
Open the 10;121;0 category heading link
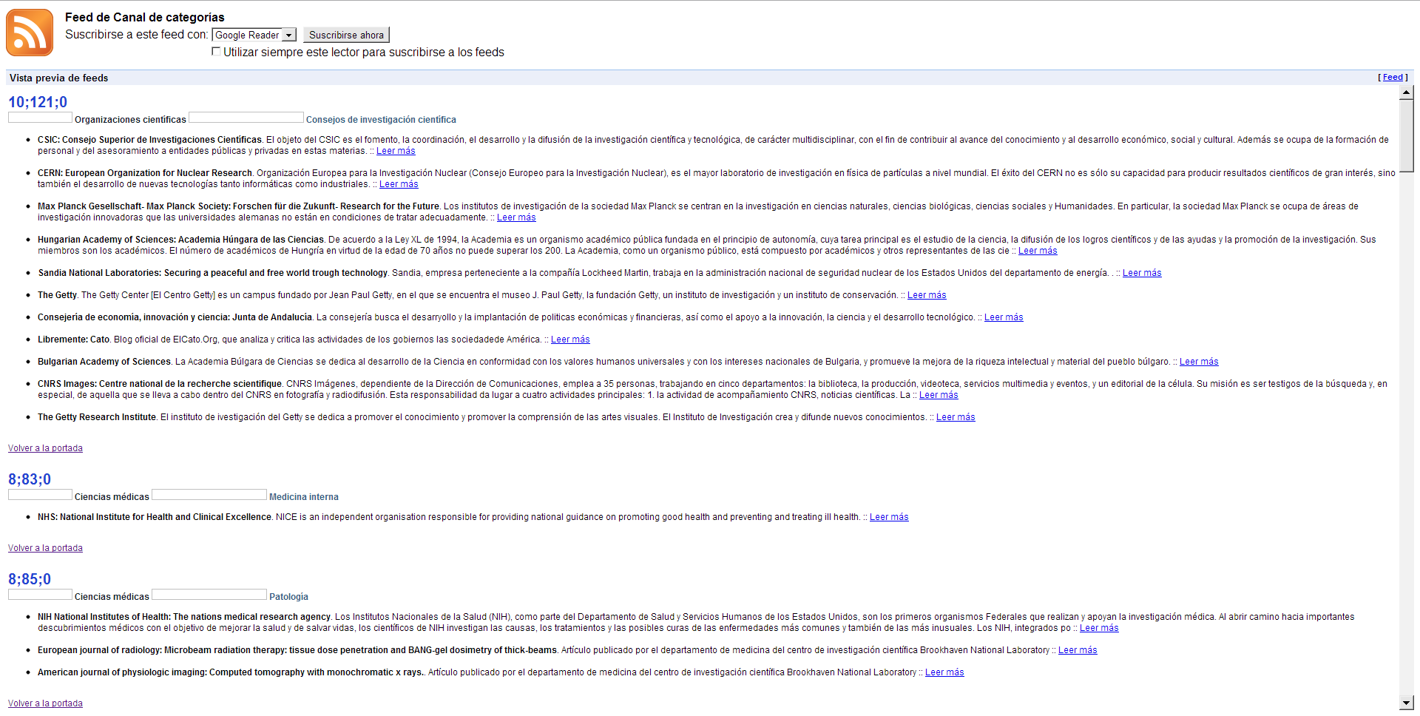(x=38, y=102)
